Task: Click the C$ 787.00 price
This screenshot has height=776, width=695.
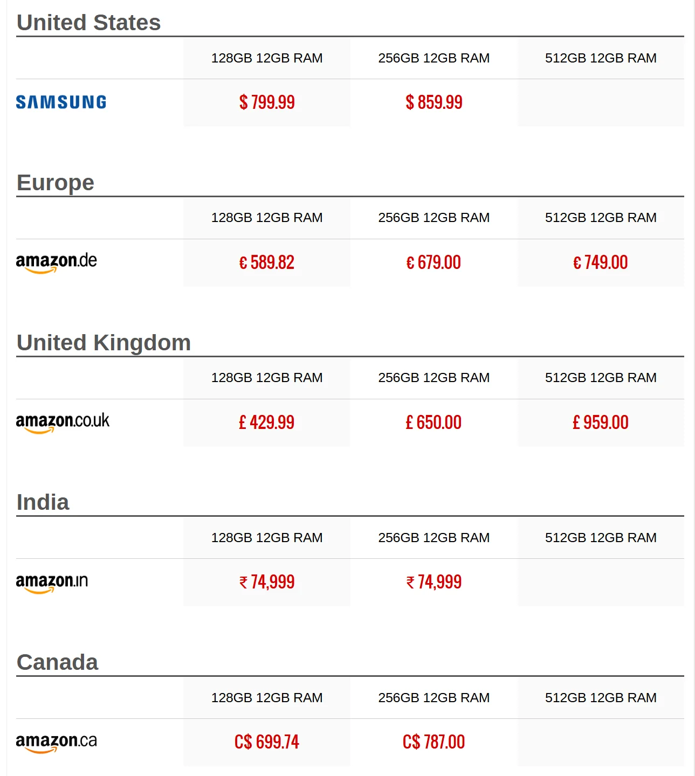Action: click(x=434, y=742)
